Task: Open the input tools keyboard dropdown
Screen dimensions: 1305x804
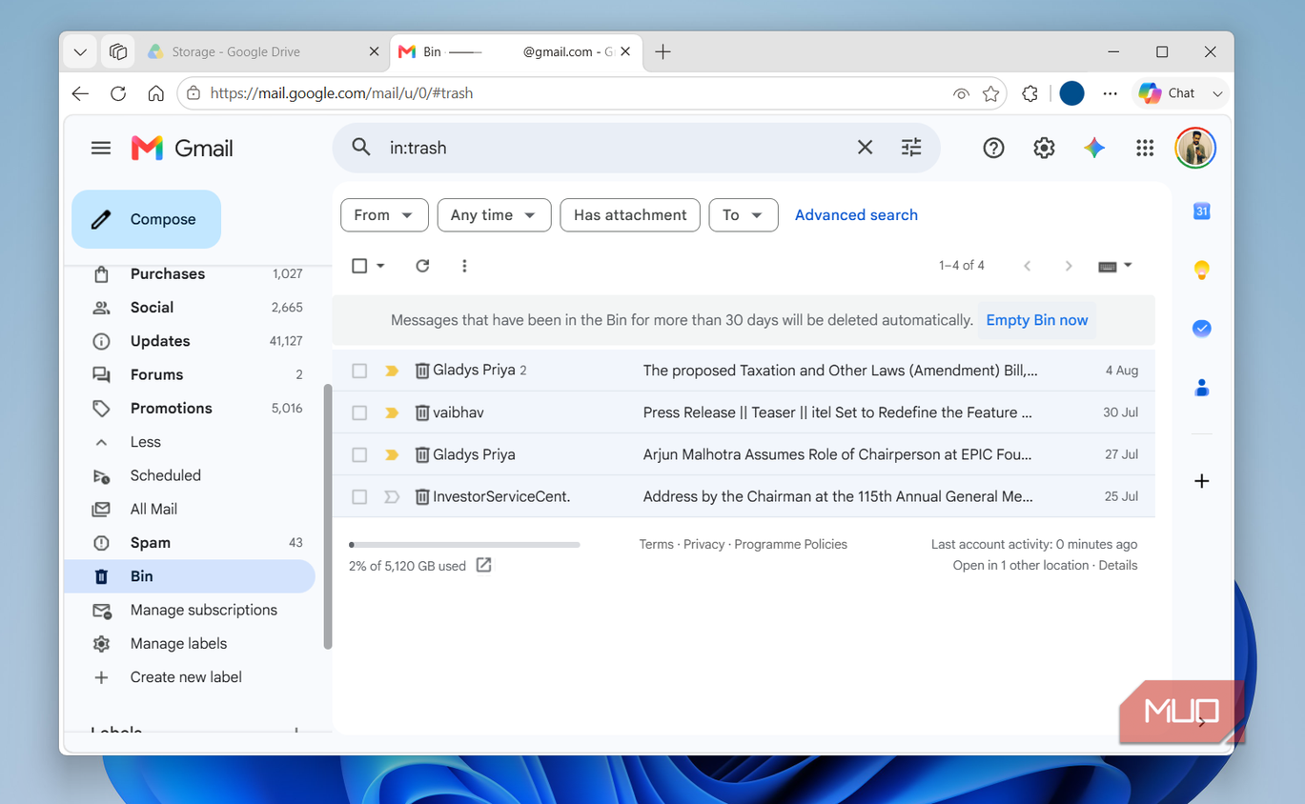Action: click(x=1114, y=266)
